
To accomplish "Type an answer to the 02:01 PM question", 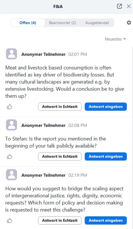I will [x=106, y=107].
